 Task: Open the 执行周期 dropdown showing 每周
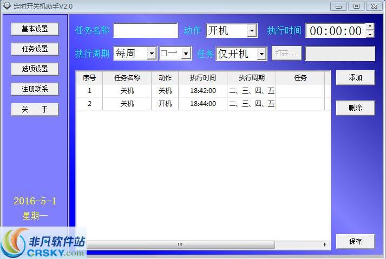[x=152, y=54]
